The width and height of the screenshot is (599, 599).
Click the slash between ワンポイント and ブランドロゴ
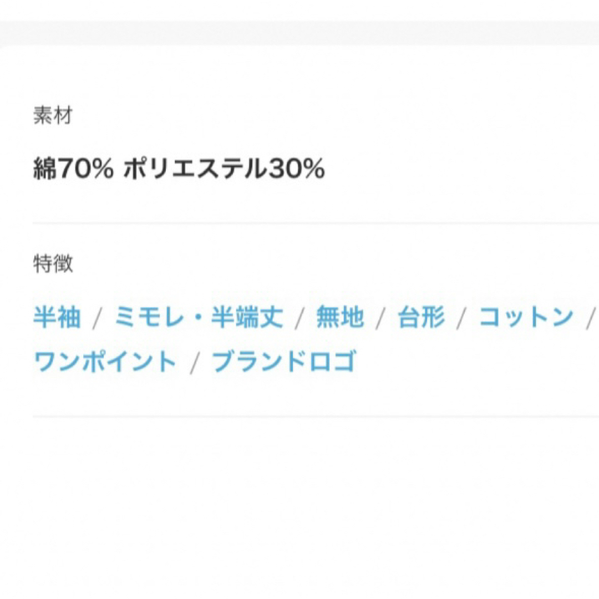[195, 363]
